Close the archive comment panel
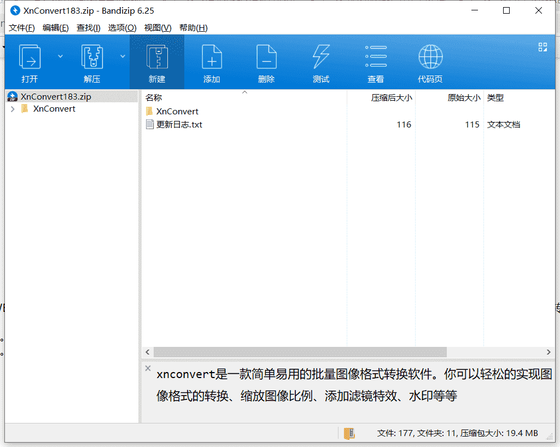Screen dimensions: 560x447 (x=148, y=368)
